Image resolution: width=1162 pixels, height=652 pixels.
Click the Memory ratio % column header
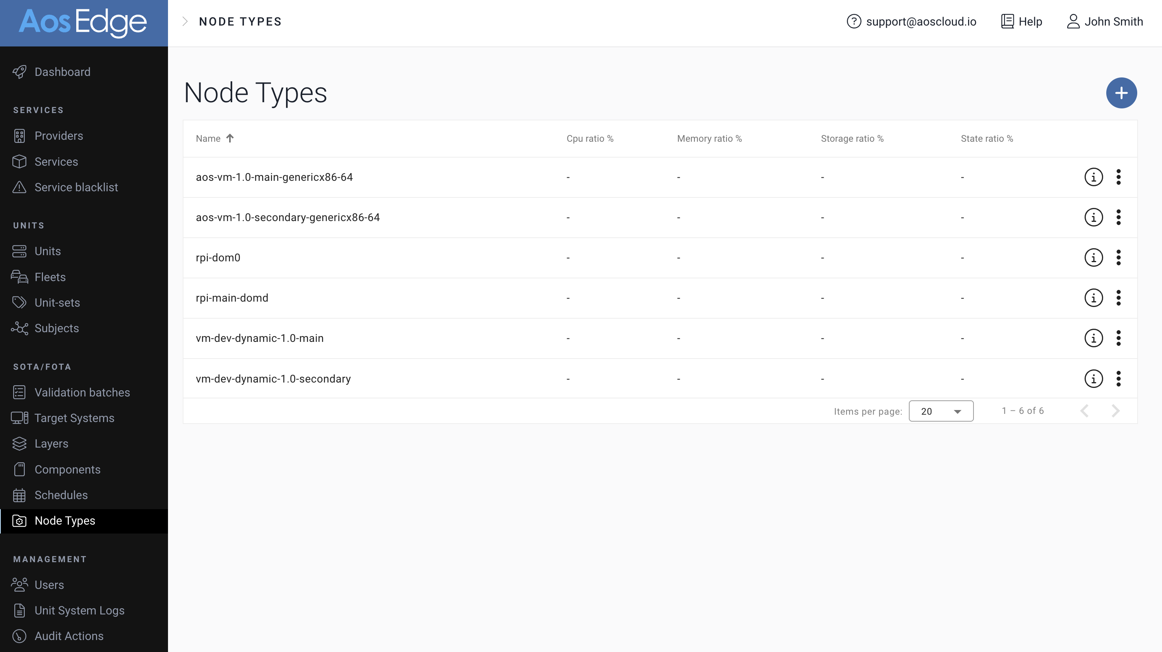710,139
